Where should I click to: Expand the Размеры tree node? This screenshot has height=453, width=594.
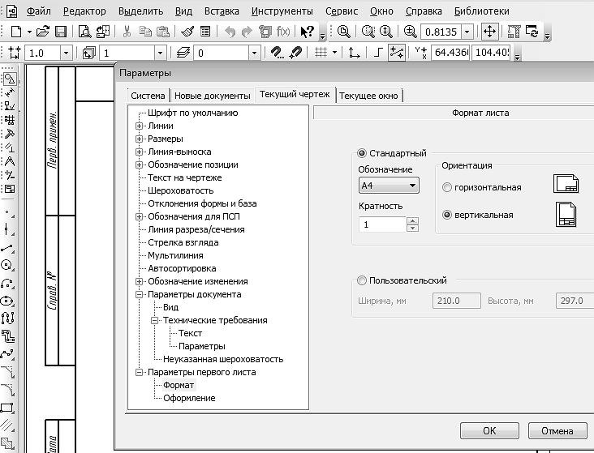point(139,139)
